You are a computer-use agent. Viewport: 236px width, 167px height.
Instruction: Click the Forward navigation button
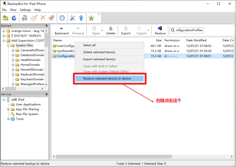point(78,31)
